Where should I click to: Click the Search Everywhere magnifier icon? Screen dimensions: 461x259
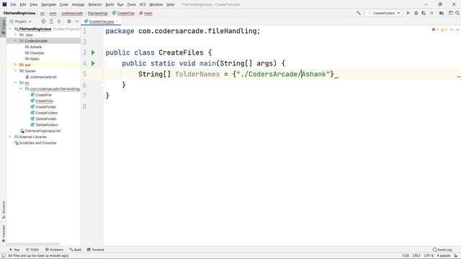pos(457,13)
